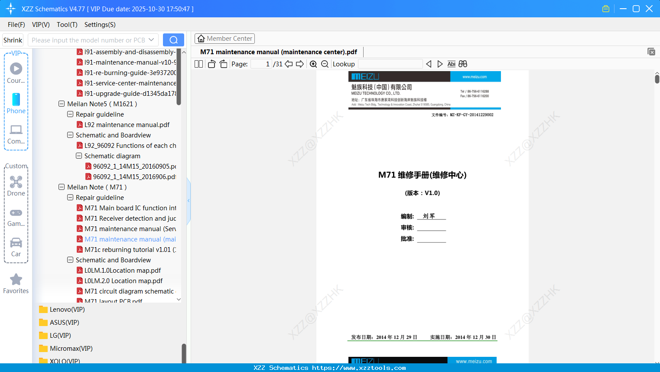Open the binoculars search tool
The height and width of the screenshot is (372, 660).
[x=462, y=64]
